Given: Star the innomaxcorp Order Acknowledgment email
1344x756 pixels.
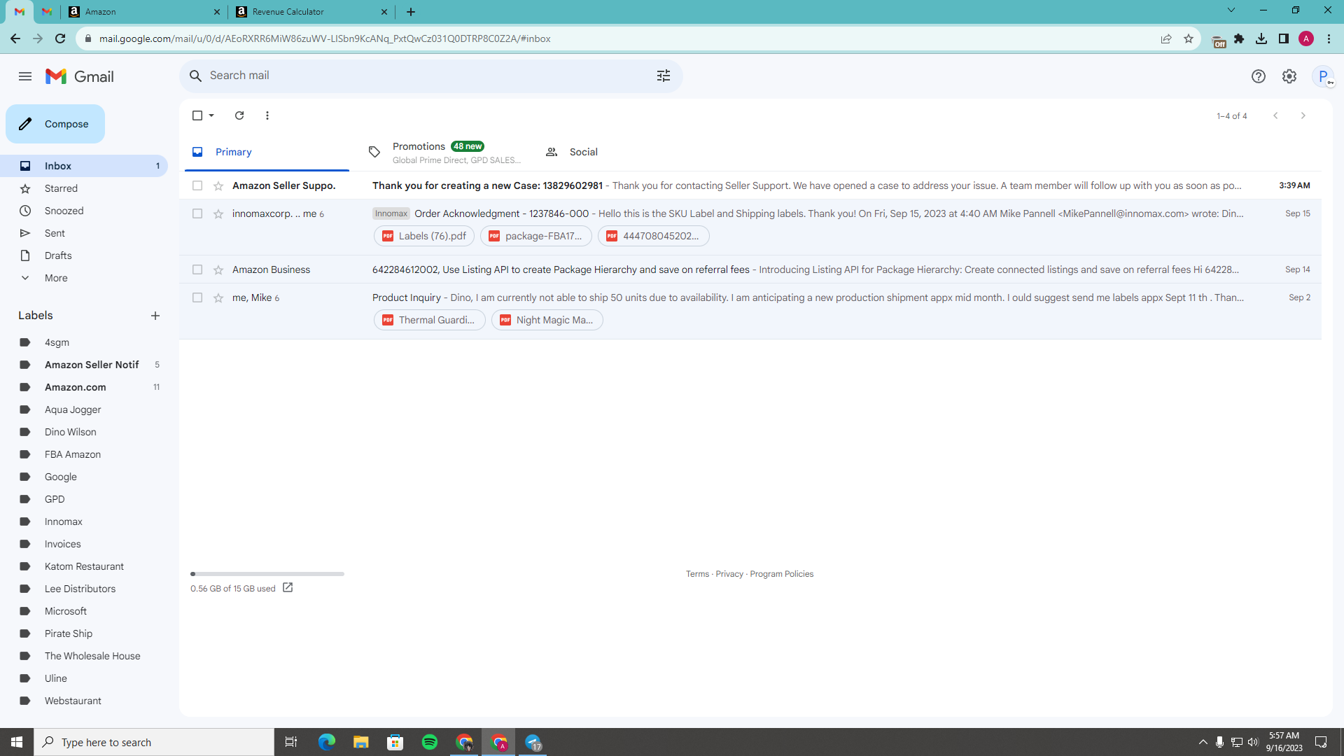Looking at the screenshot, I should (x=218, y=213).
